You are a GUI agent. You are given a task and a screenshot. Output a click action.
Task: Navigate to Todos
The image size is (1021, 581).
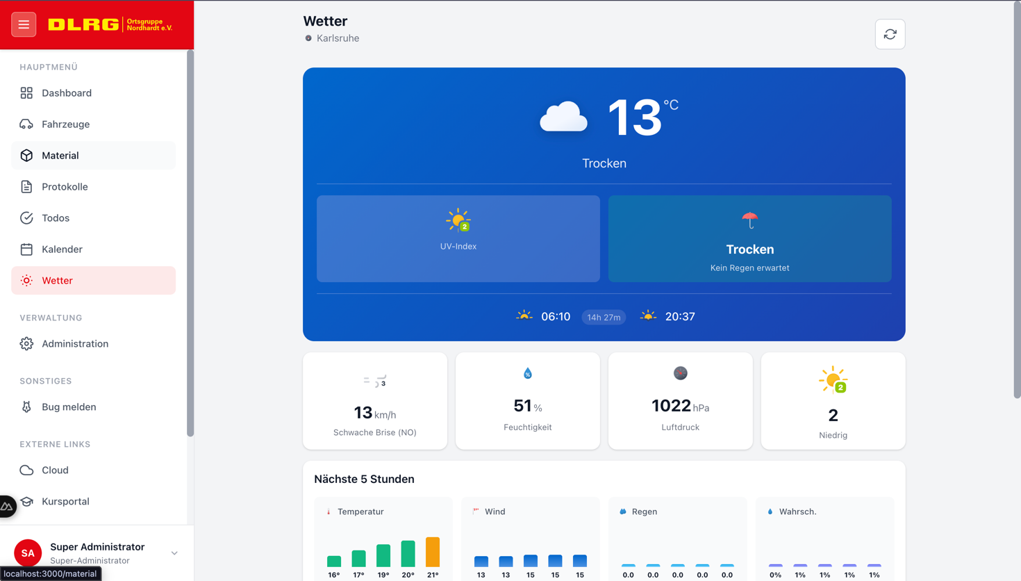point(93,218)
